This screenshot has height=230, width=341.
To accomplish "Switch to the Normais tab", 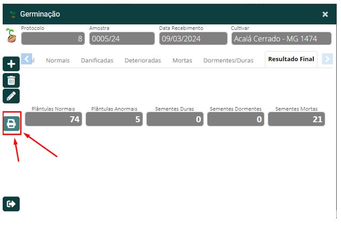I will point(58,60).
